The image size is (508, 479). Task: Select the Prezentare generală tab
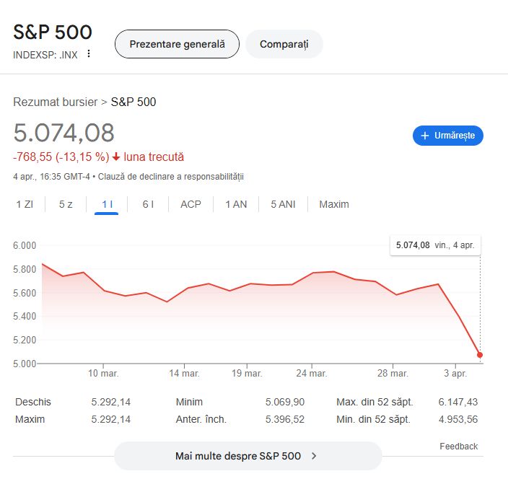pyautogui.click(x=178, y=44)
